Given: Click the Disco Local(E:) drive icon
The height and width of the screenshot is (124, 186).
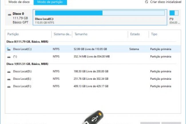Looking at the screenshot, I should click(9, 79).
